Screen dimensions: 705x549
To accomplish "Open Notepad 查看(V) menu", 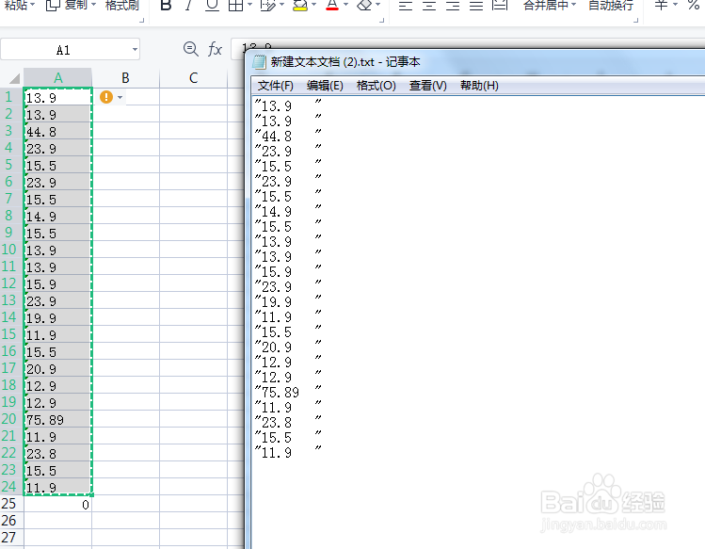I will [427, 86].
